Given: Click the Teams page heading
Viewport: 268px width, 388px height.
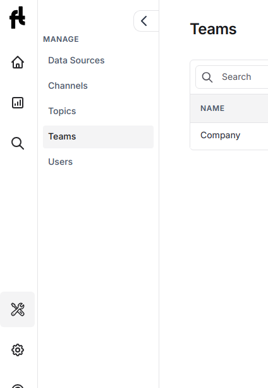Looking at the screenshot, I should (213, 29).
